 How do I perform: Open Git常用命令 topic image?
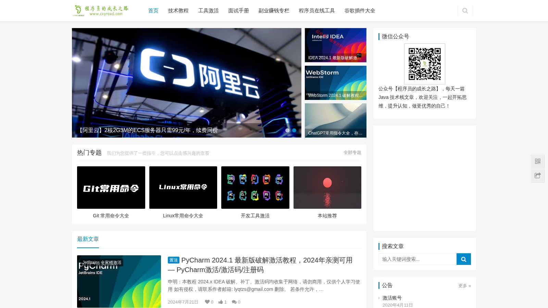(x=111, y=188)
